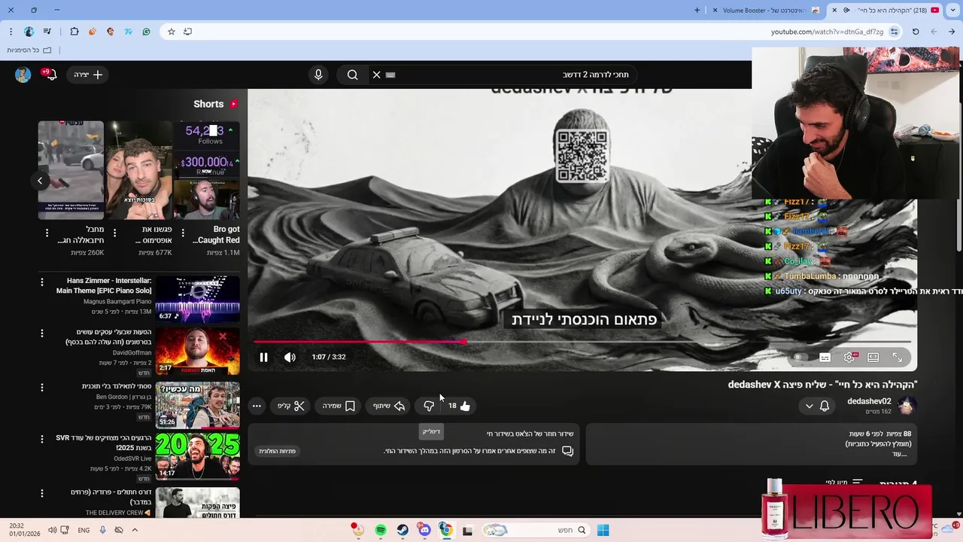
Task: Open more actions three-dot menu under video
Action: tap(257, 406)
